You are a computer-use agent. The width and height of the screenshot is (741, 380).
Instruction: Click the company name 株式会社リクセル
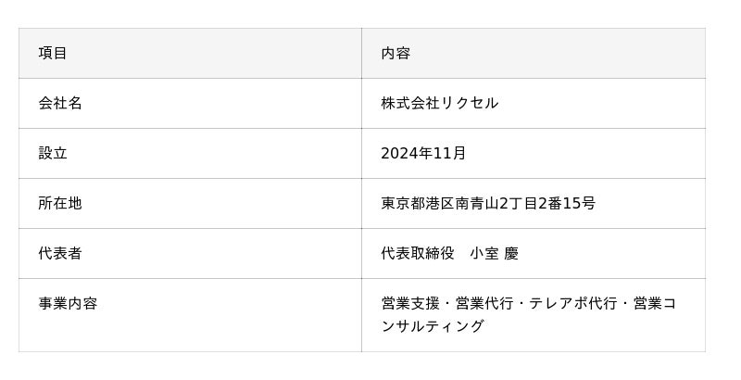(x=440, y=103)
